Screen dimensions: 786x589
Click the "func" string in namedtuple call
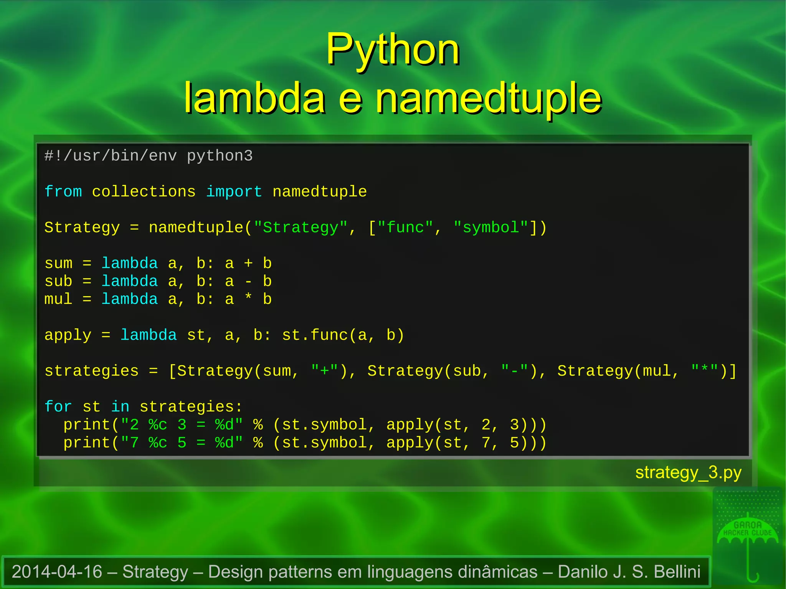tap(405, 227)
